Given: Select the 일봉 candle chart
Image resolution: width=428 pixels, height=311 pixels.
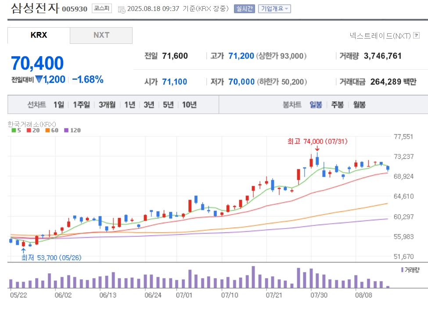Looking at the screenshot, I should click(x=316, y=105).
